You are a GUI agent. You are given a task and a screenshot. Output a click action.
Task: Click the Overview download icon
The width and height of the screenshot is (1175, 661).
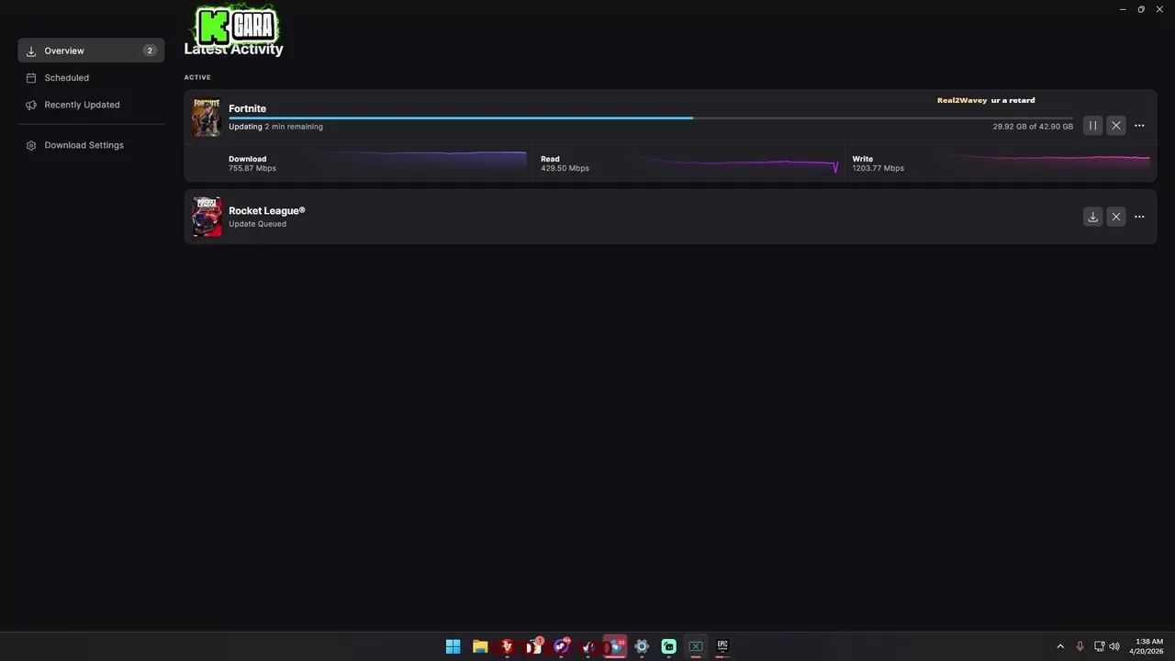tap(31, 51)
